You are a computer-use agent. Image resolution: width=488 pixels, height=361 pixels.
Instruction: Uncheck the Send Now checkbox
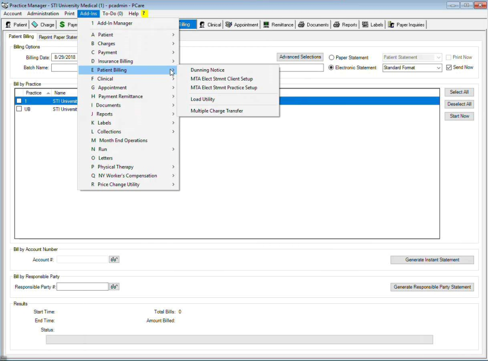[x=449, y=67]
